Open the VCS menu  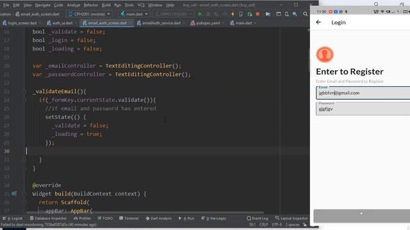pos(141,5)
